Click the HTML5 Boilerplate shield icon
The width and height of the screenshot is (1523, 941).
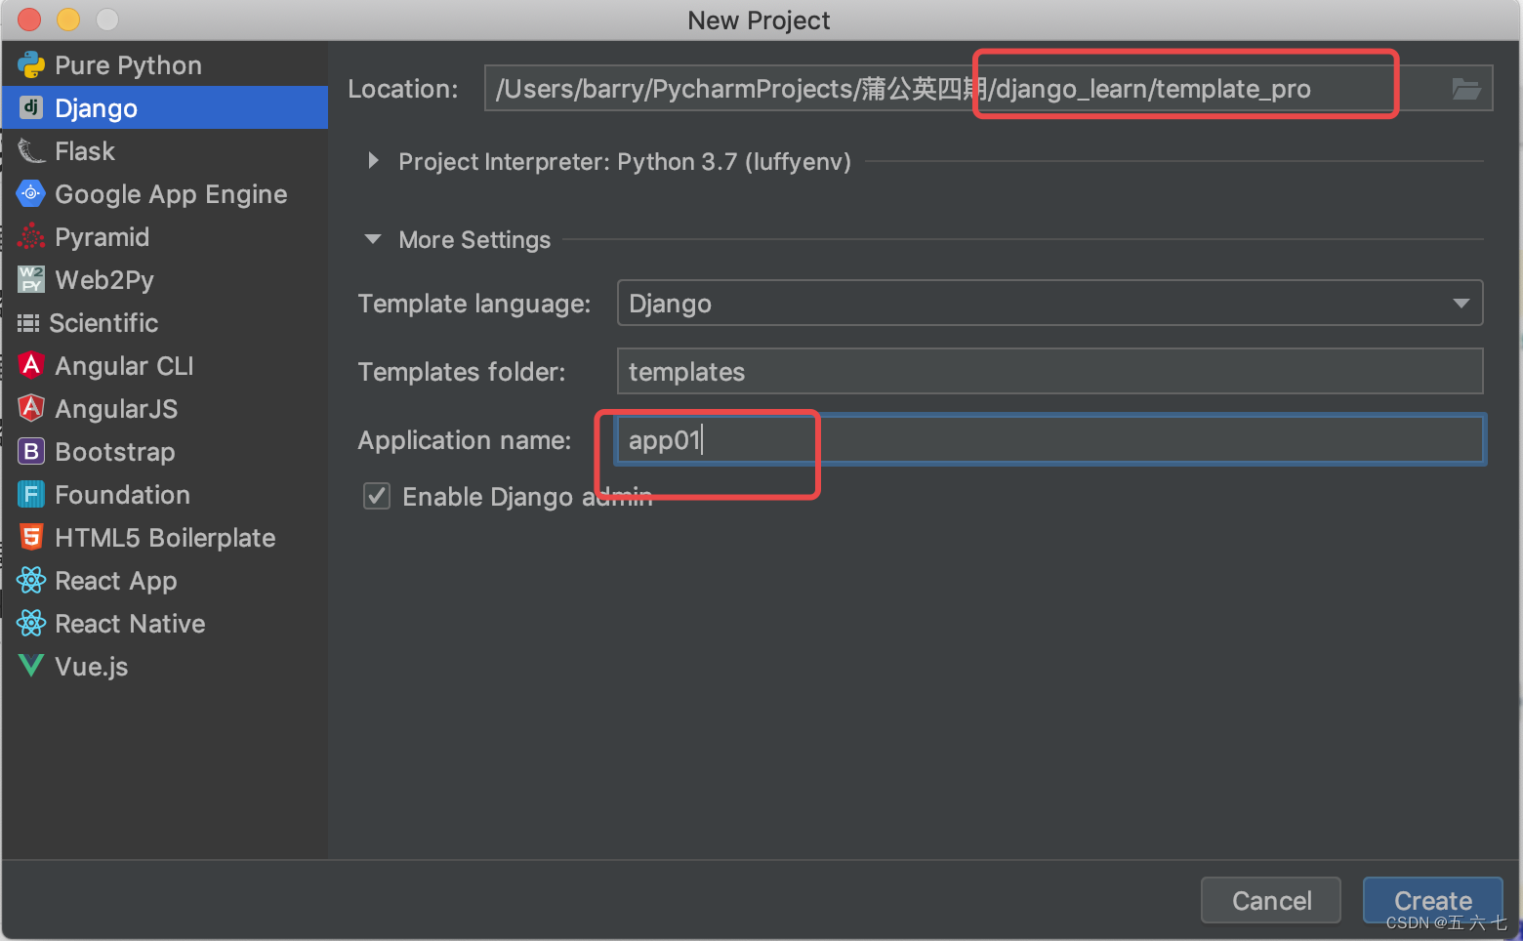coord(31,537)
